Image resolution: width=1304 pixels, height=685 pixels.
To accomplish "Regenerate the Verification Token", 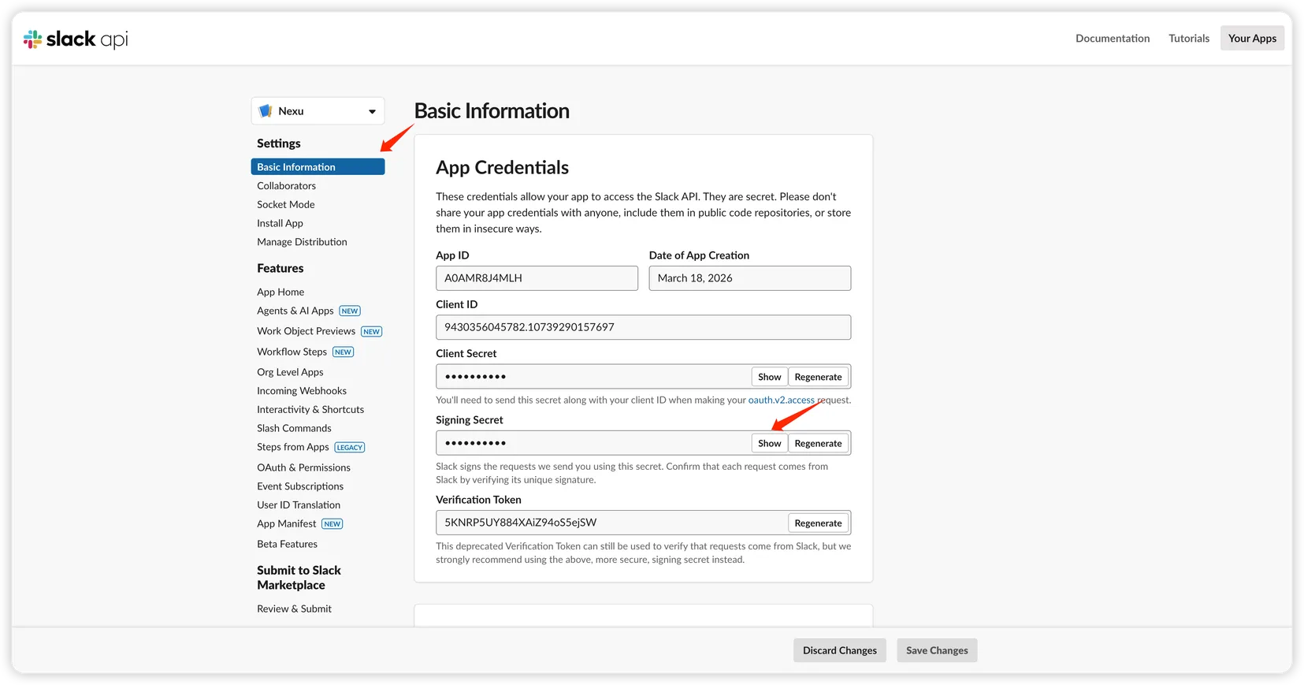I will (818, 523).
